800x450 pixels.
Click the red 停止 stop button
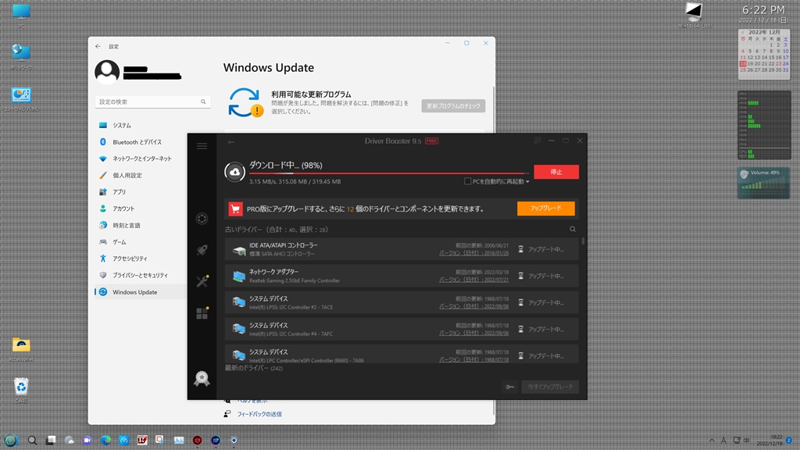coord(556,172)
